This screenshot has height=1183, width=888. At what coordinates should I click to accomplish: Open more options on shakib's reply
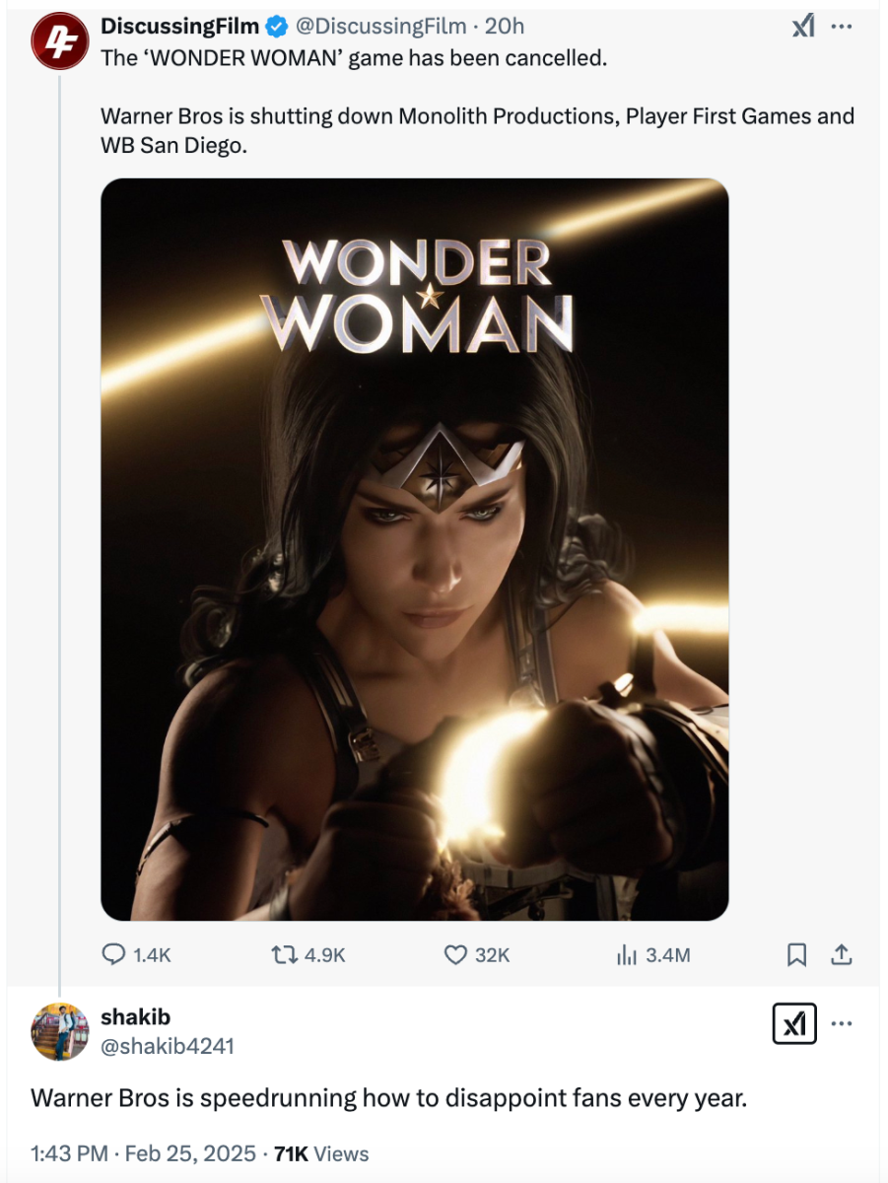tap(842, 1024)
